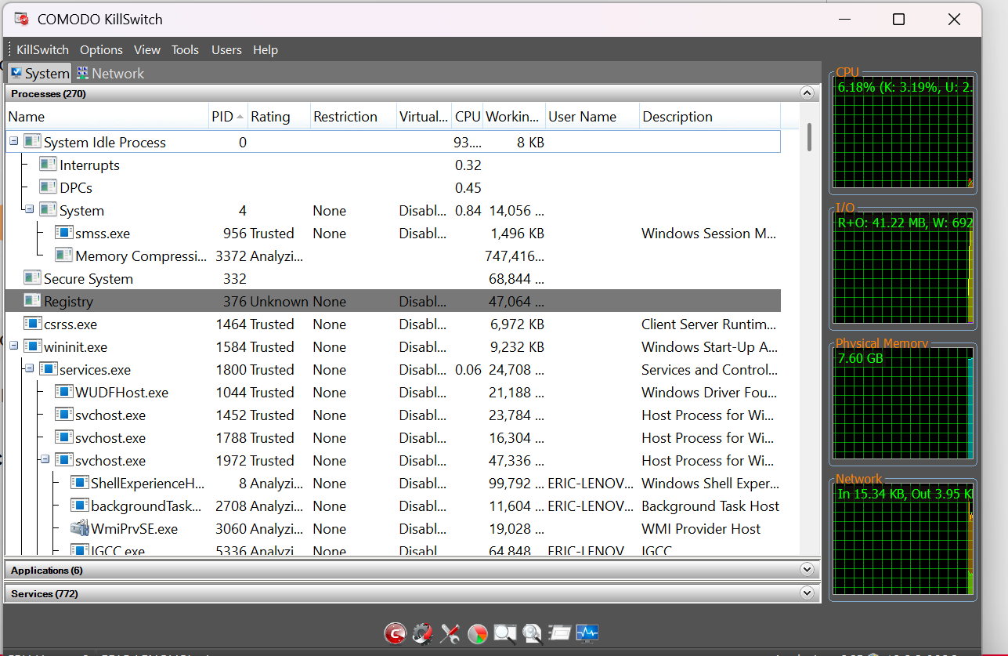The width and height of the screenshot is (1008, 656).
Task: Open the Tools menu
Action: coord(185,49)
